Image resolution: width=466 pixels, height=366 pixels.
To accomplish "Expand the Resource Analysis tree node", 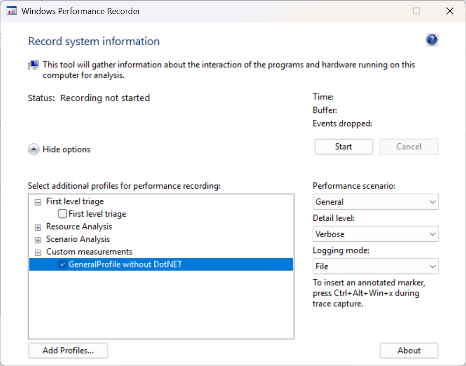I will 37,227.
